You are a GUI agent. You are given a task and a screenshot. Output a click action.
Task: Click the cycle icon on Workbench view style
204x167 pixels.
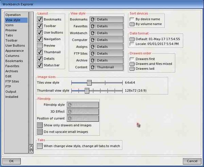(92, 33)
